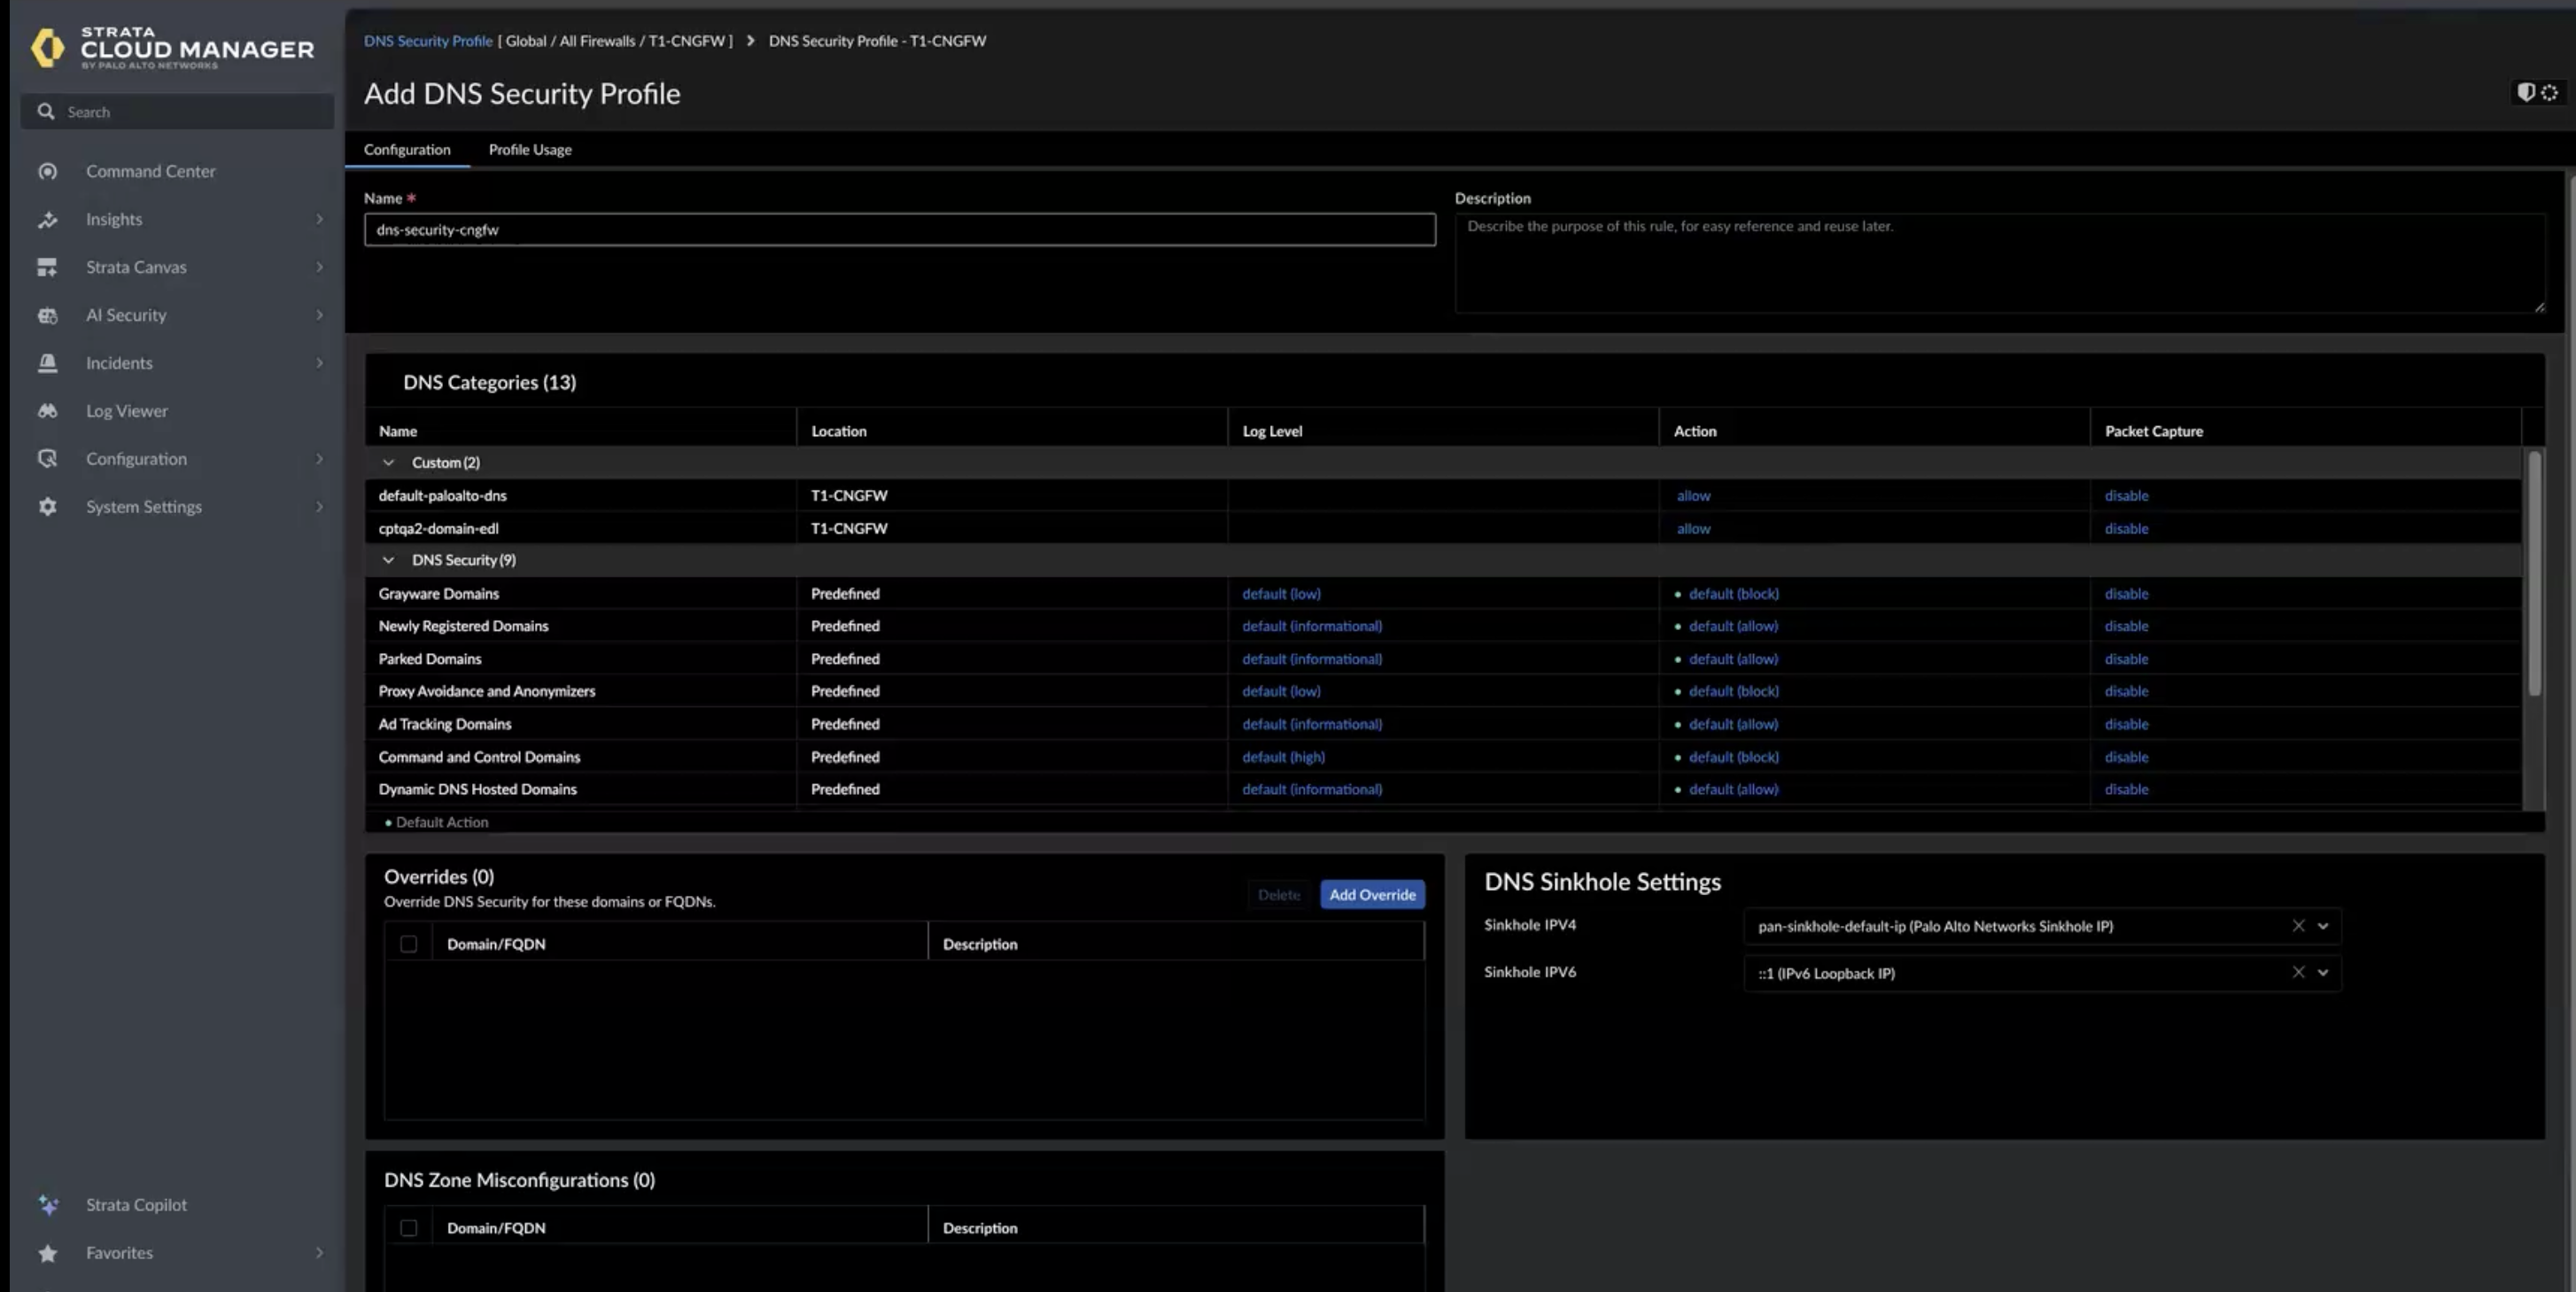Open Log Viewer via binoculars icon
The height and width of the screenshot is (1292, 2576).
coord(47,411)
